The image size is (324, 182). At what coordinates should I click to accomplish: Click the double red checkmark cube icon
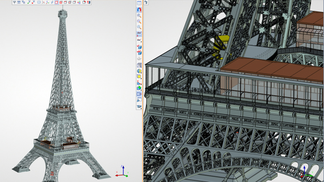[x=139, y=52]
